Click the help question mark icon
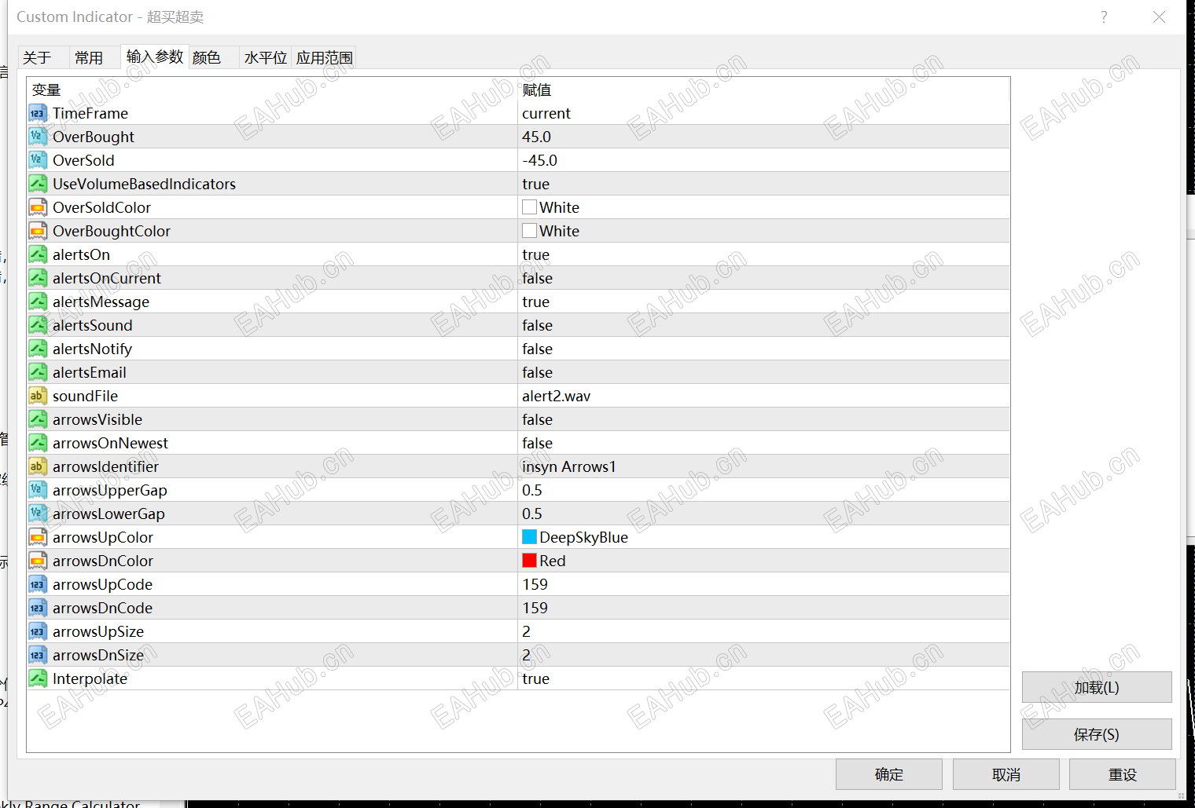This screenshot has height=808, width=1195. [1104, 16]
